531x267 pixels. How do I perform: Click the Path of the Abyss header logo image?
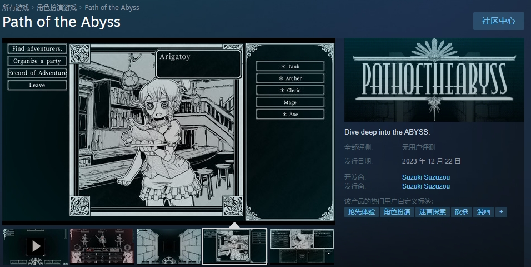434,80
